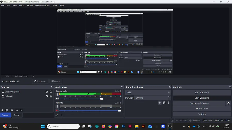Open the Edit menu
This screenshot has height=130, width=232.
[x=9, y=6]
